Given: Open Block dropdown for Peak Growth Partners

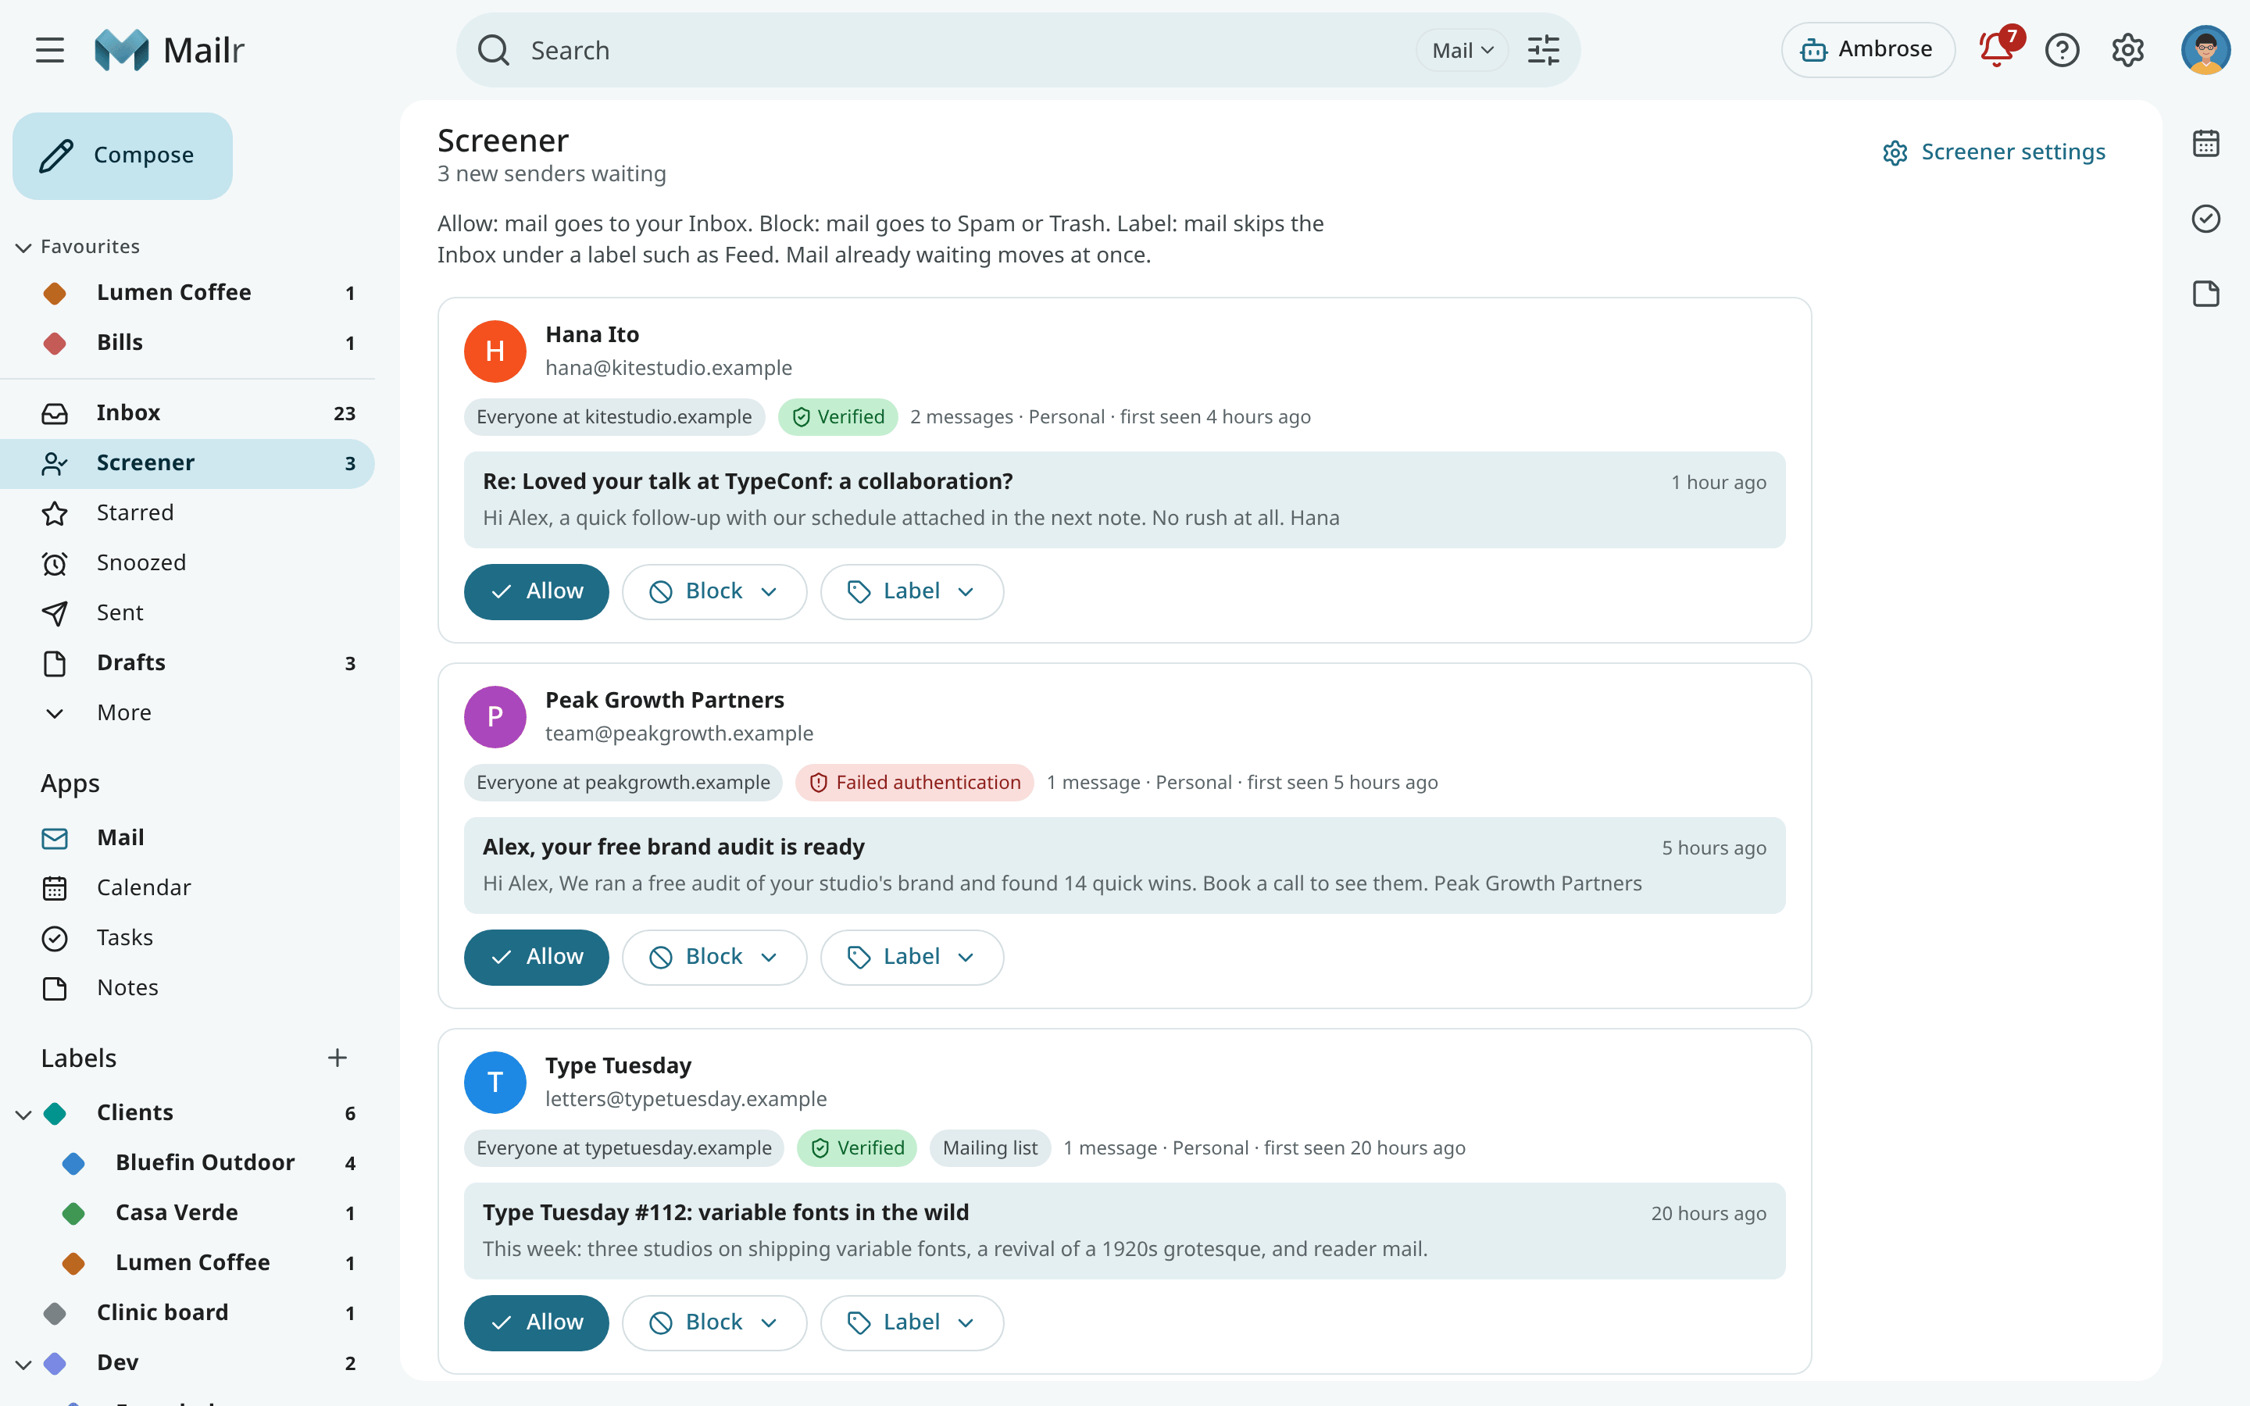Looking at the screenshot, I should tap(713, 957).
